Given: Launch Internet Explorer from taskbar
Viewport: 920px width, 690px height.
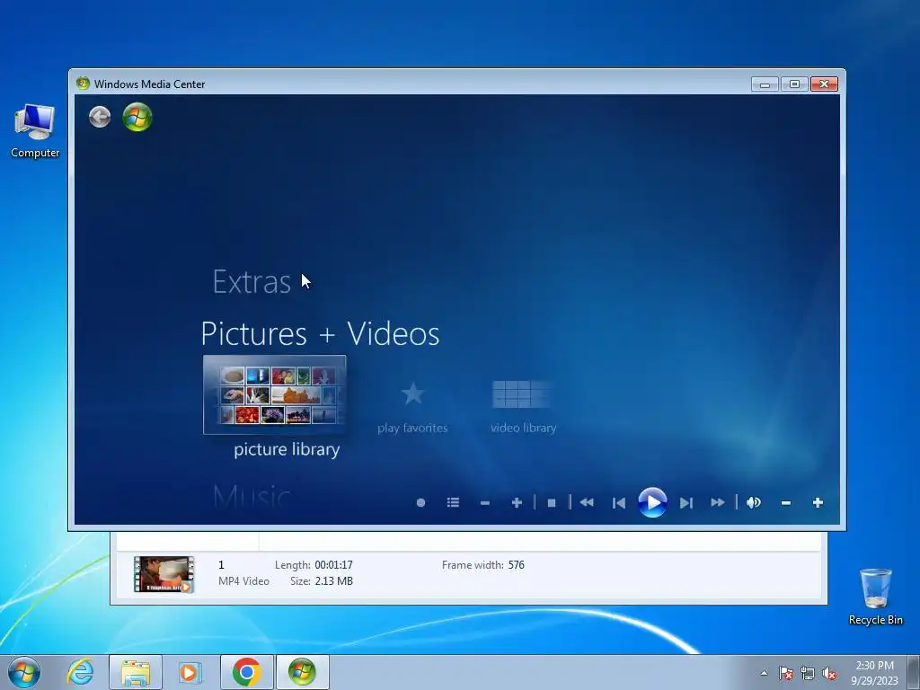Looking at the screenshot, I should 80,672.
